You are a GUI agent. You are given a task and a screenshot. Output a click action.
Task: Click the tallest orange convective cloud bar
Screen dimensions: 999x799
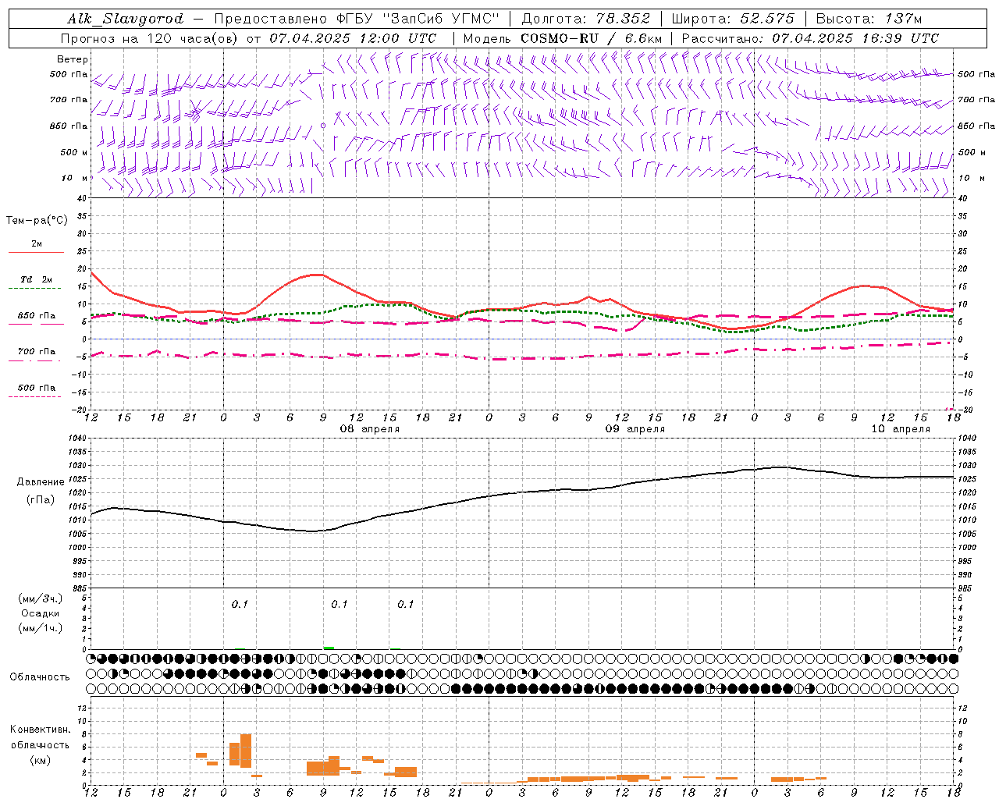(246, 751)
